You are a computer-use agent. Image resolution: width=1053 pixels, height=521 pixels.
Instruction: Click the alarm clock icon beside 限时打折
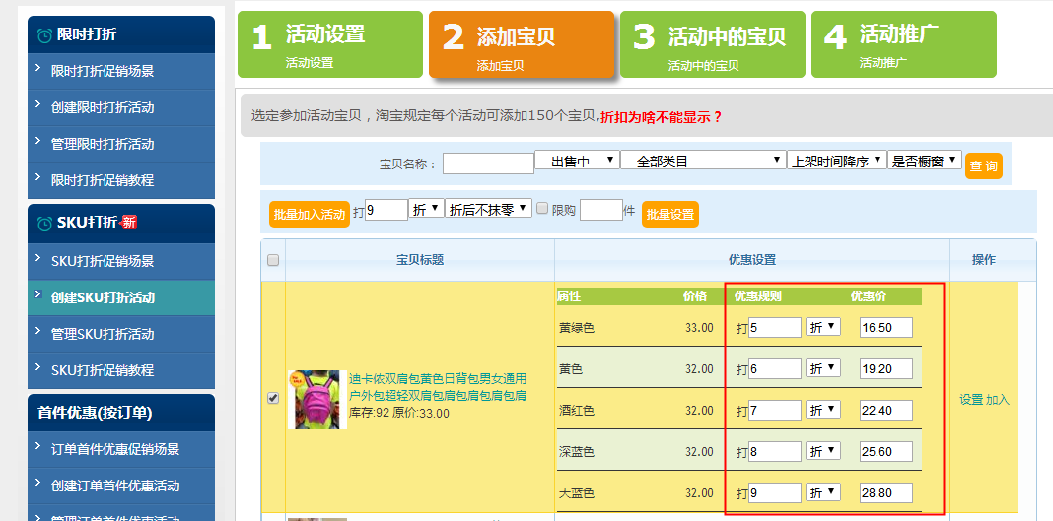click(x=44, y=35)
